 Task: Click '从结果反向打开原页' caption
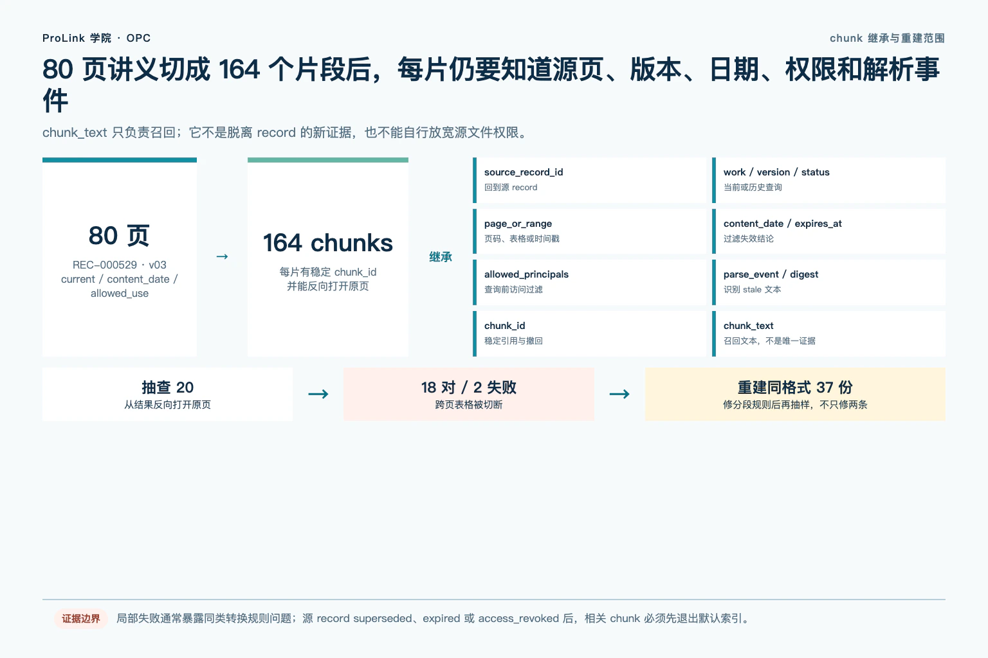(x=167, y=405)
